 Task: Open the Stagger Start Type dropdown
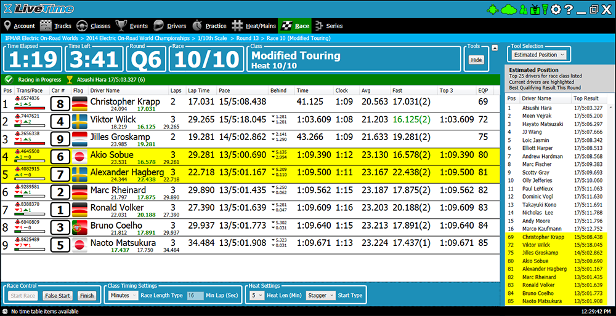[320, 295]
